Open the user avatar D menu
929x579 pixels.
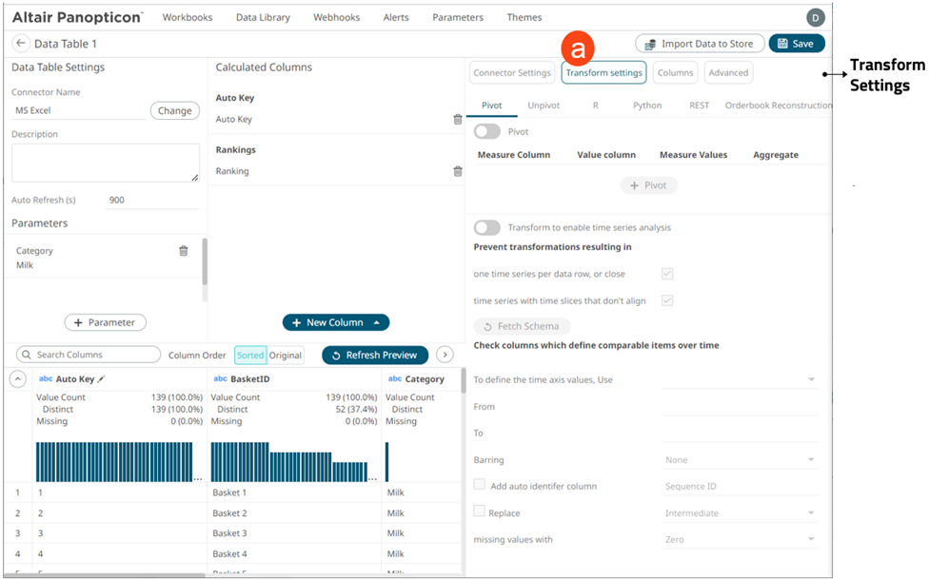pyautogui.click(x=815, y=17)
